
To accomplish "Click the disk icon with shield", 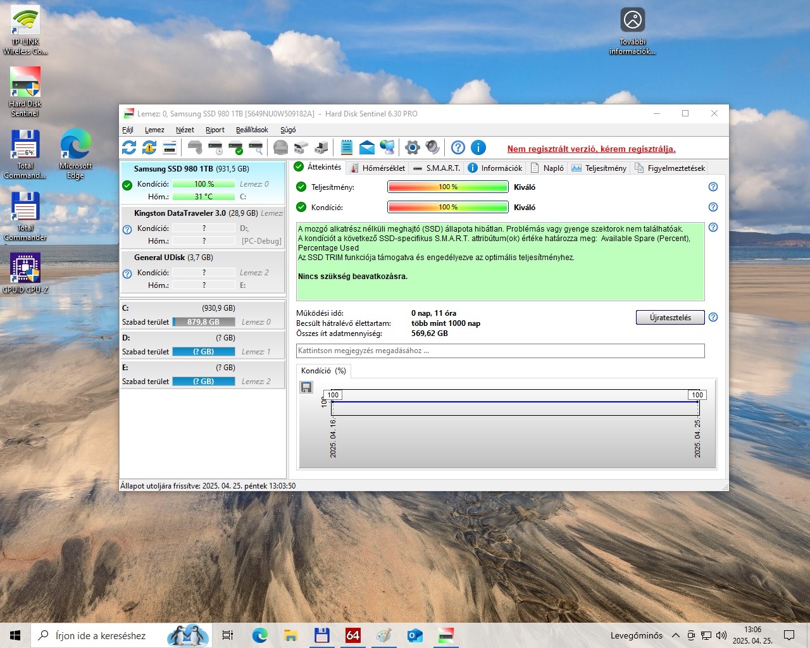I will pos(195,148).
